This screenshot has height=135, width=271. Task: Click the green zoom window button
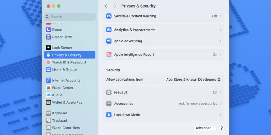coord(59,6)
